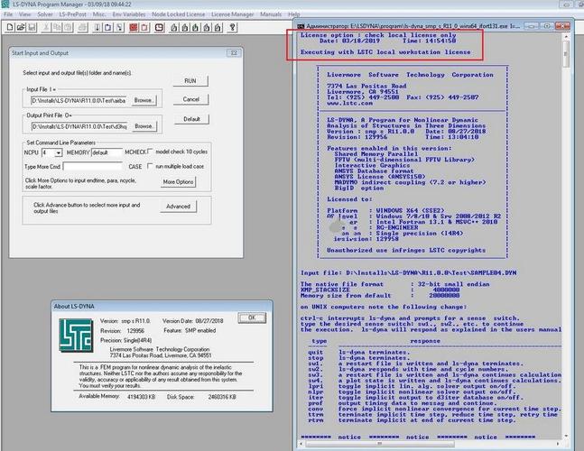Click the down-arrow icon right of Print icon
This screenshot has height=451, width=584.
coord(97,27)
